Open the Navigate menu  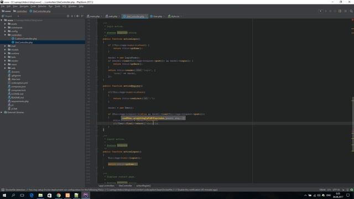(24, 6)
